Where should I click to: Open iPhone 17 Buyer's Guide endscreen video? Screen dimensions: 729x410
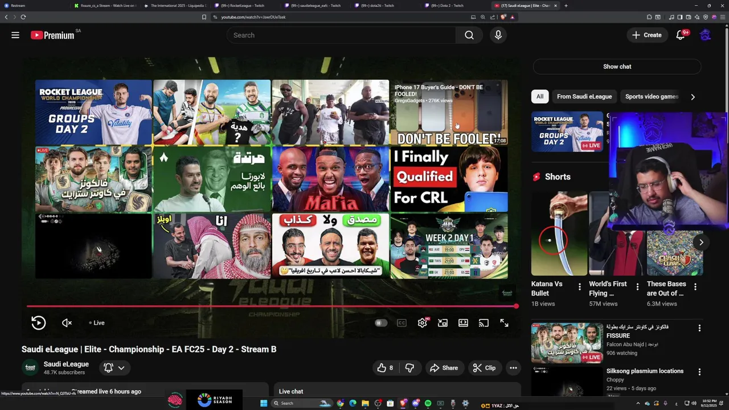click(449, 112)
